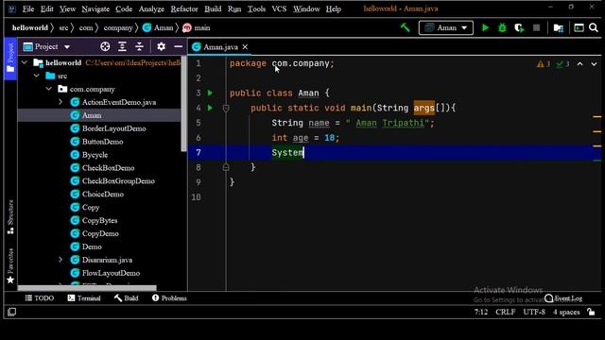Expand the Disararium.java node
The width and height of the screenshot is (605, 340).
coord(60,260)
